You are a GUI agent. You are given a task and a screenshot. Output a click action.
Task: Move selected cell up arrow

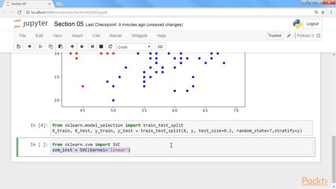tap(72, 47)
